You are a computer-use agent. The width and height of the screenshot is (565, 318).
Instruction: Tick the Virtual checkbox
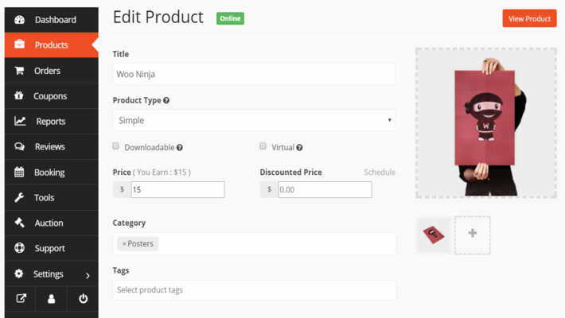(263, 146)
